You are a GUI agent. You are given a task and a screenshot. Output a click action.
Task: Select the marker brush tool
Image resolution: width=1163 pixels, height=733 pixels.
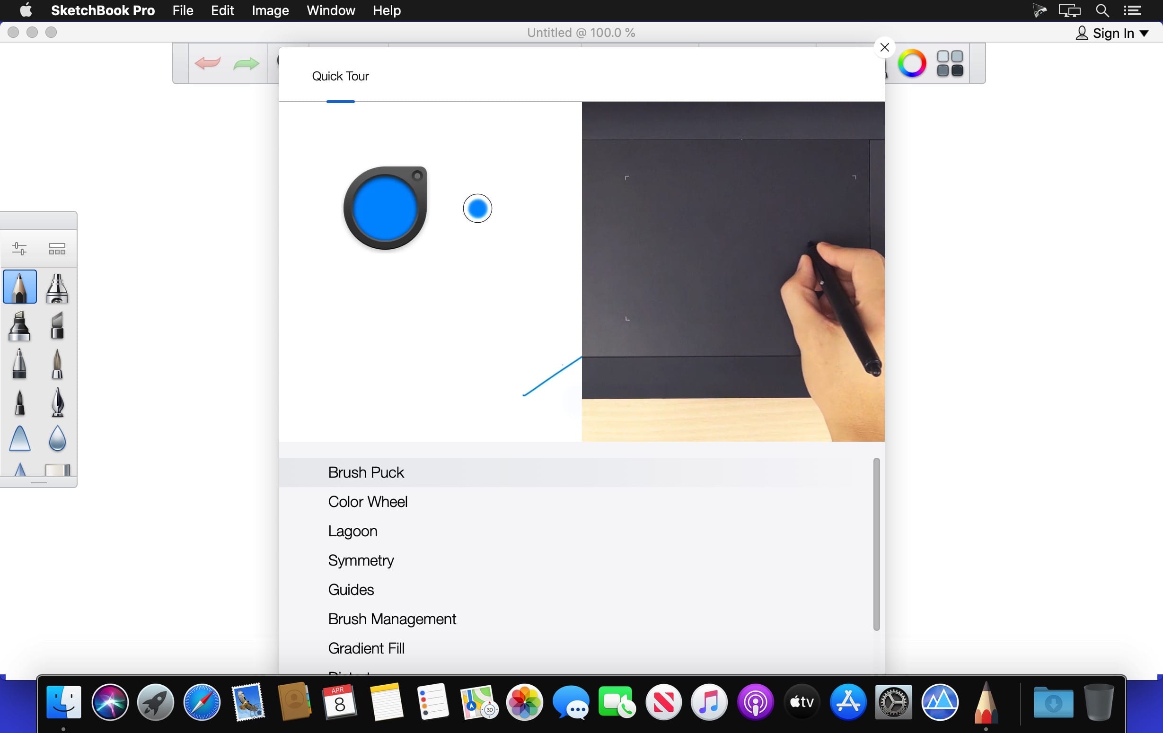[x=19, y=325]
